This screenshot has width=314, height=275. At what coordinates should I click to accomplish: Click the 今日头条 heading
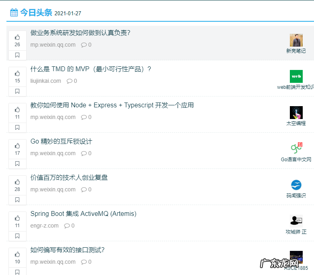(36, 12)
